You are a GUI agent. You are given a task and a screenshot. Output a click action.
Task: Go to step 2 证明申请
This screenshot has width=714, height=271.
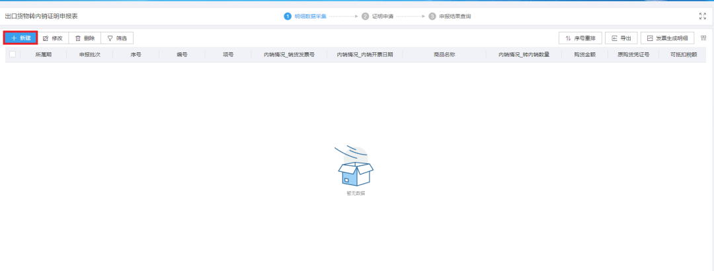pyautogui.click(x=377, y=17)
